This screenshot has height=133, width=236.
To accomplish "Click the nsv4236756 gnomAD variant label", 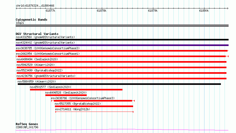I will pyautogui.click(x=46, y=76).
